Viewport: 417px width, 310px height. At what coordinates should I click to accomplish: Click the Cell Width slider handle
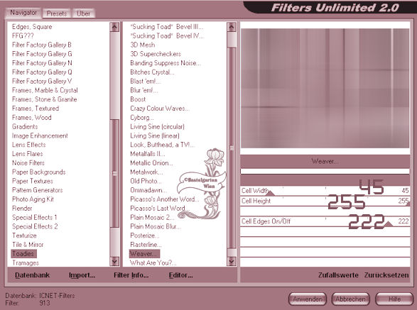[270, 193]
